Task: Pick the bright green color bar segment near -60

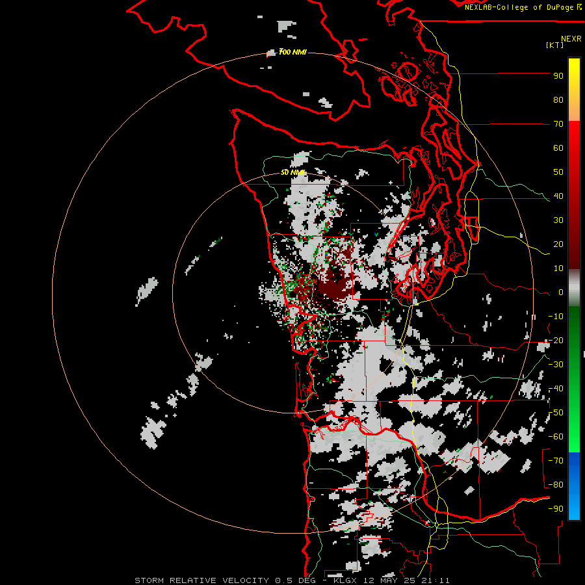Action: click(574, 437)
